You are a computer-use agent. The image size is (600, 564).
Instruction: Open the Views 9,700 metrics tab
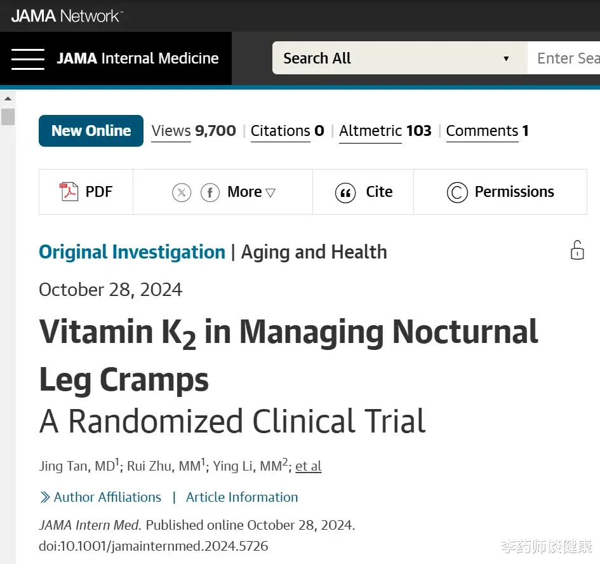coord(194,131)
